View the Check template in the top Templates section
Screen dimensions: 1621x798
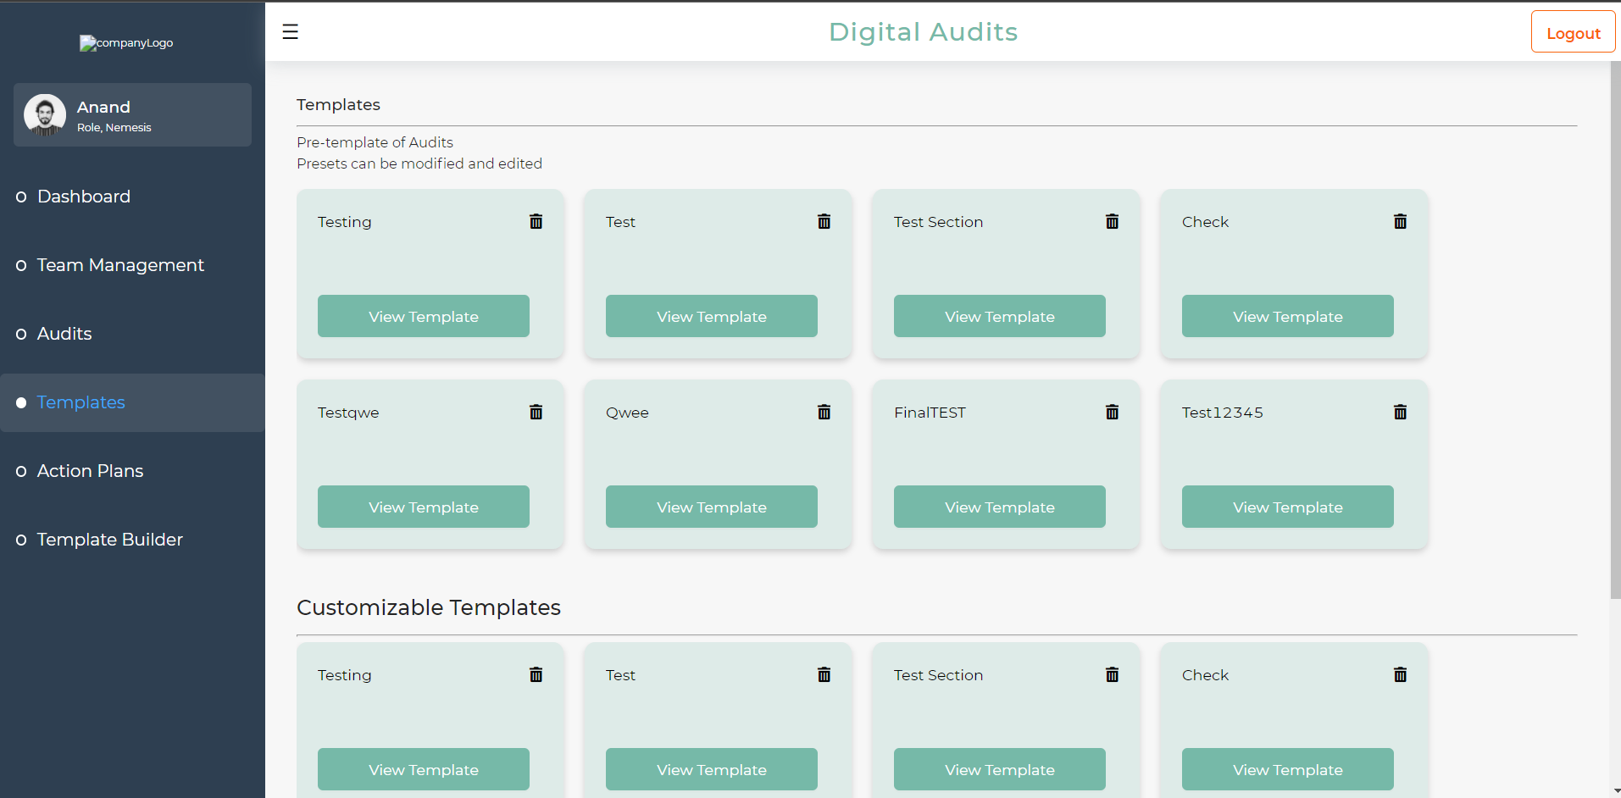point(1288,316)
